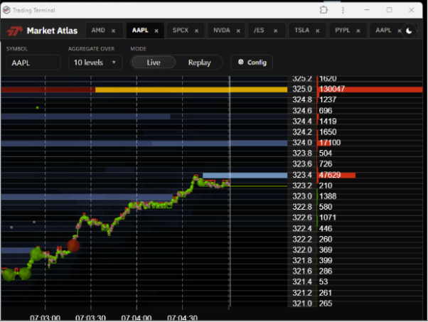Open the browser extensions puzzle icon
Image resolution: width=428 pixels, height=322 pixels.
[323, 10]
